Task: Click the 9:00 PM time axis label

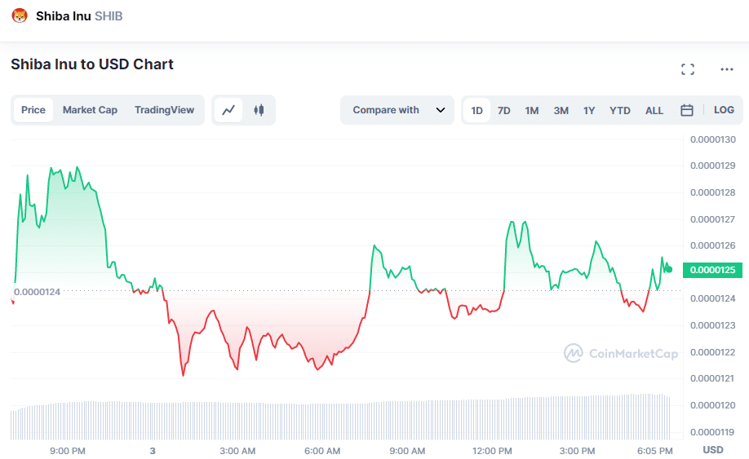Action: pyautogui.click(x=68, y=451)
